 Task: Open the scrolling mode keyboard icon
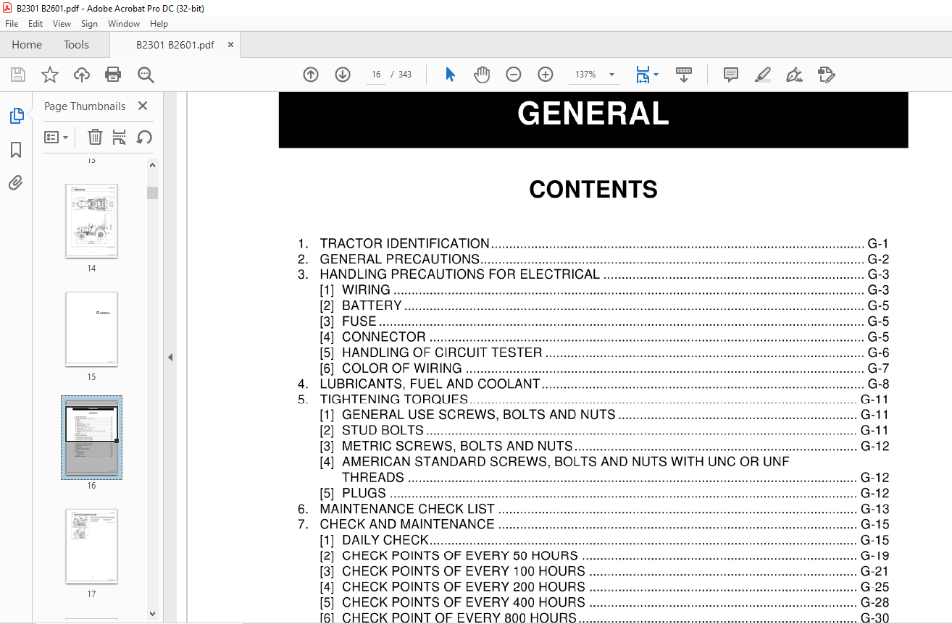pyautogui.click(x=684, y=75)
